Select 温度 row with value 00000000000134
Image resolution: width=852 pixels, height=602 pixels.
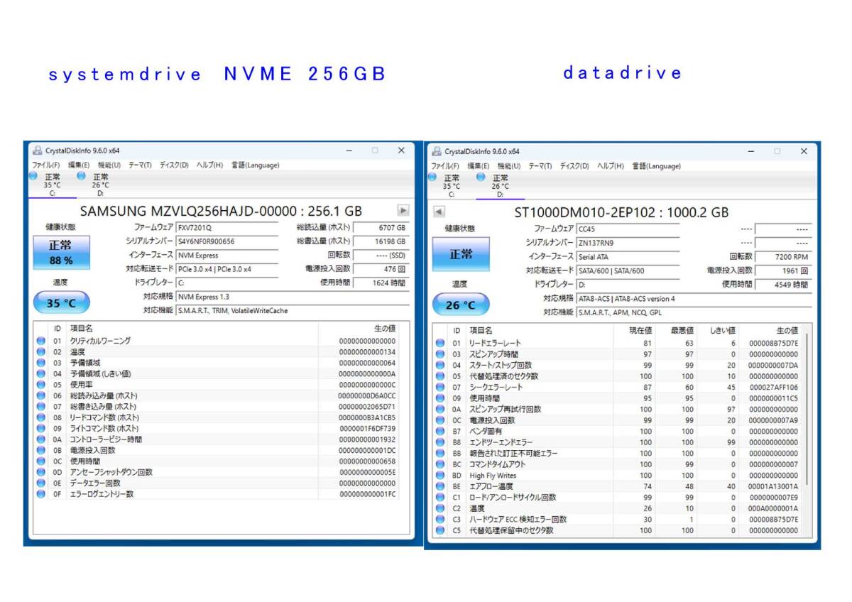pos(217,352)
